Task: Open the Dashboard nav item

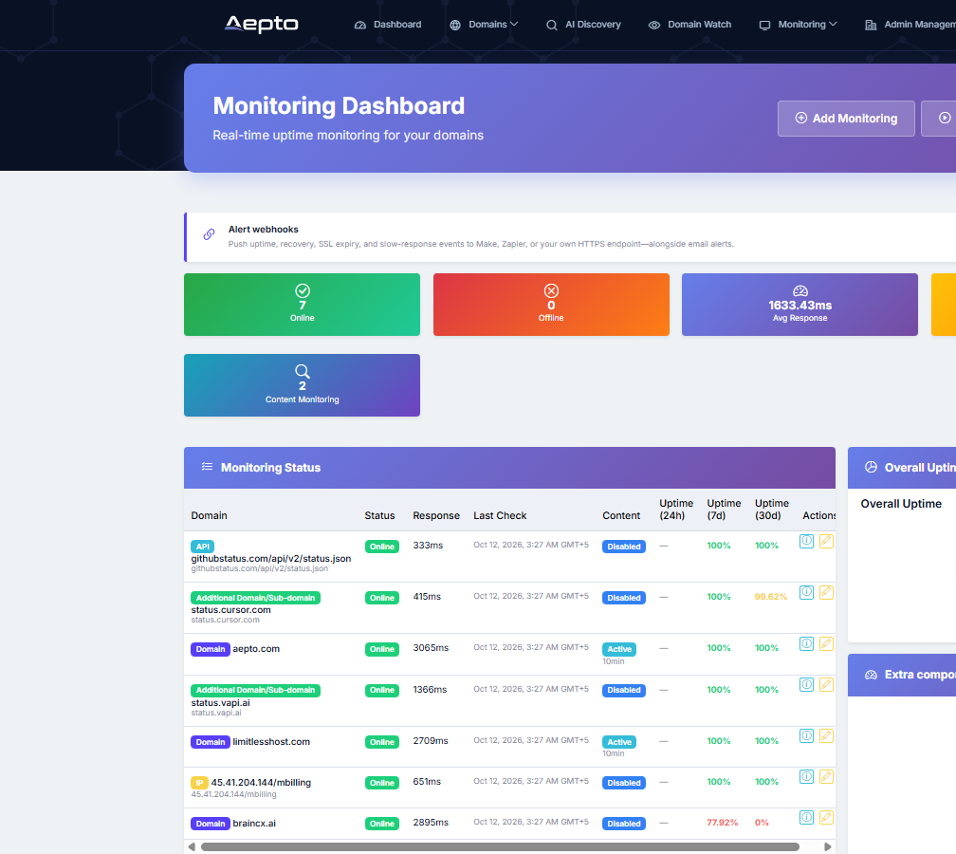Action: [x=388, y=25]
